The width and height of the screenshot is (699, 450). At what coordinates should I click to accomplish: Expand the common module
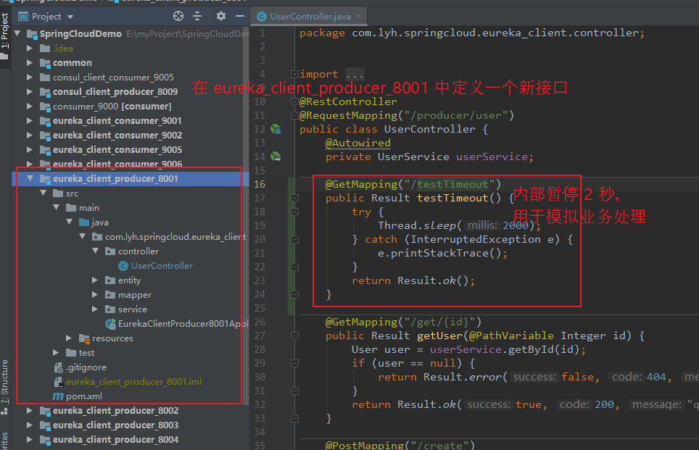coord(30,62)
